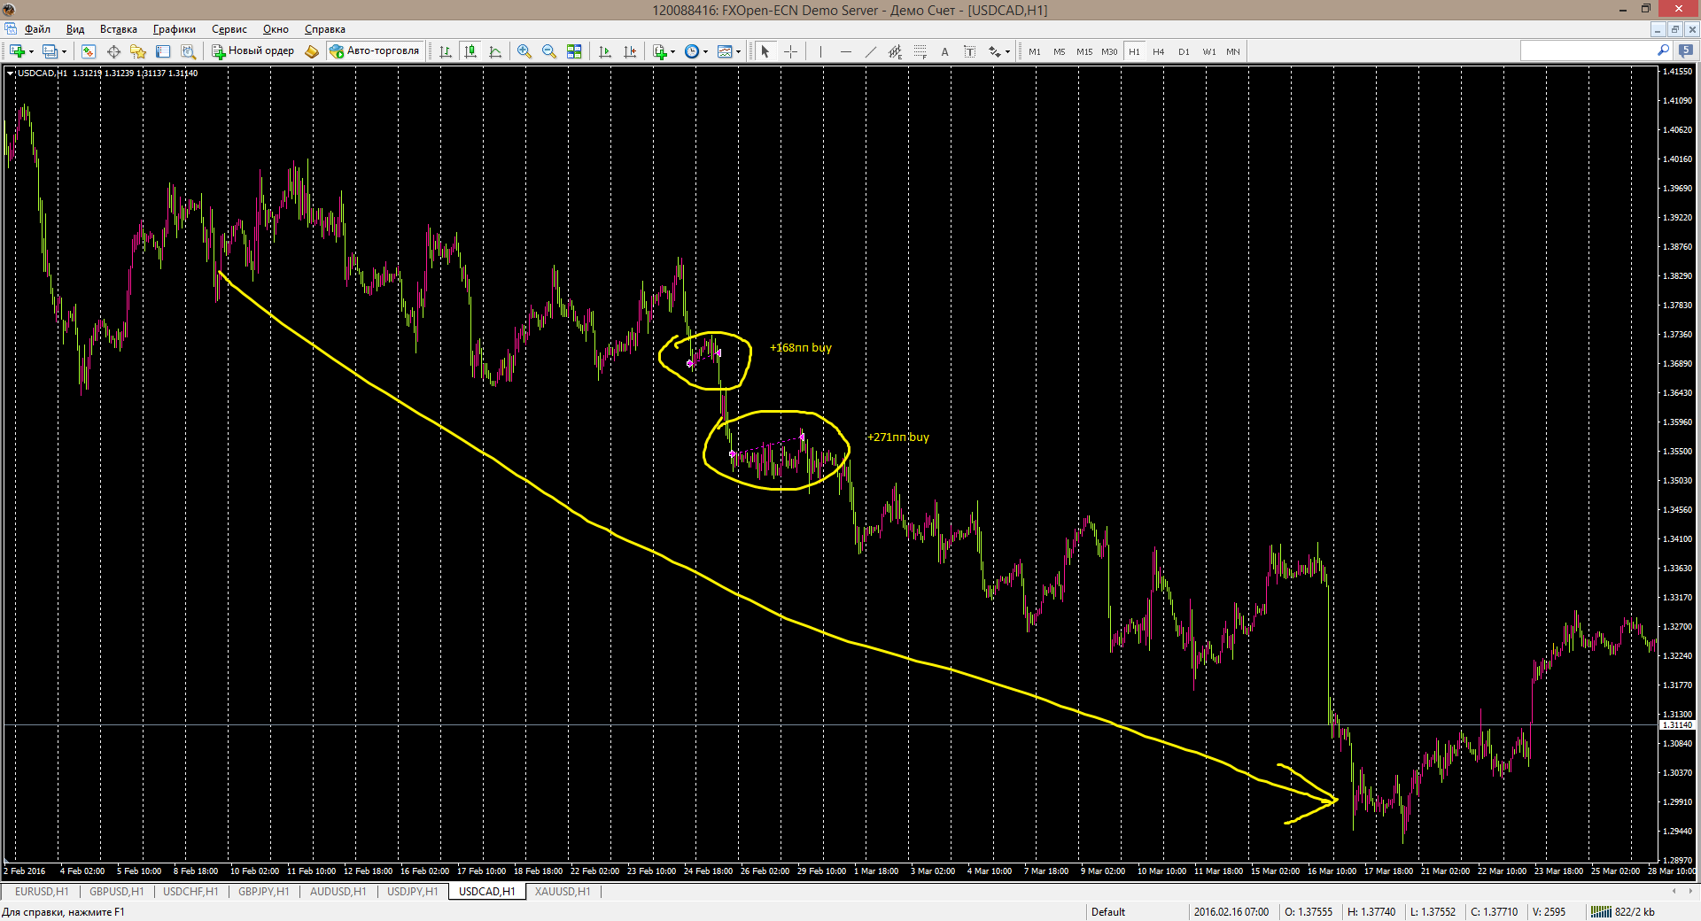The image size is (1701, 921).
Task: Select the equidistant channel tool
Action: (895, 51)
